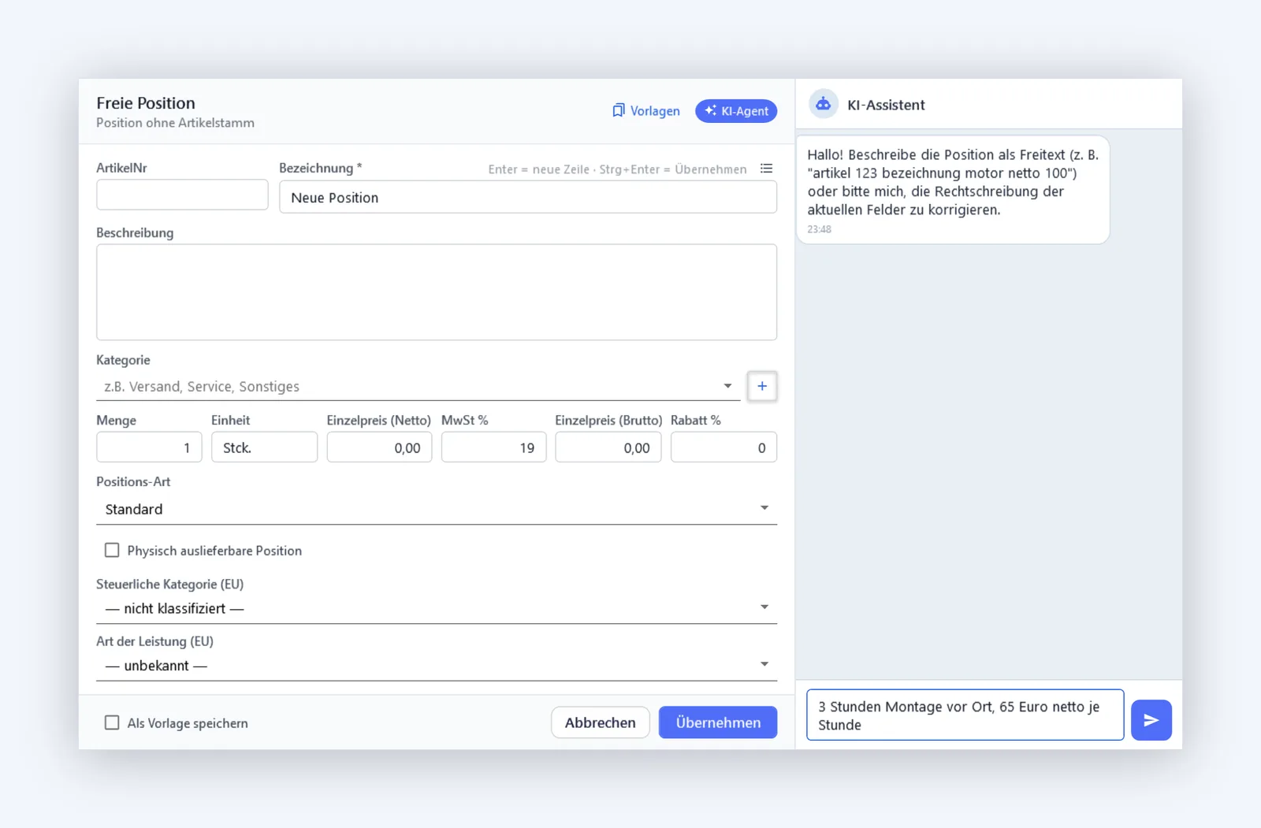Click the assistant greeting message bubble

953,190
